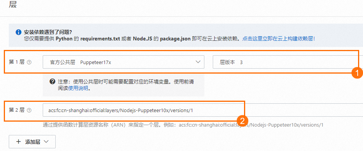Viewport: 363px width, 151px height.
Task: Click the 安装依赖遇到了问题 banner title
Action: 48,32
